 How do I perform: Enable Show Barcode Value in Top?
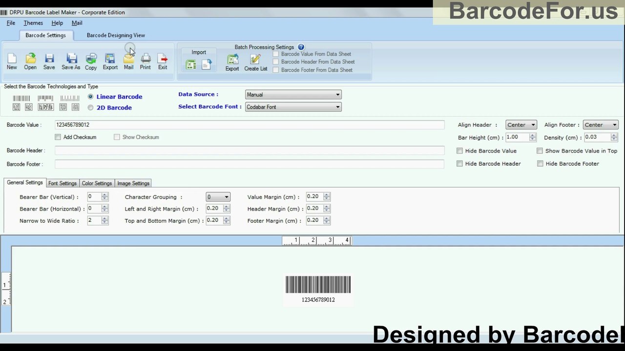pyautogui.click(x=540, y=151)
